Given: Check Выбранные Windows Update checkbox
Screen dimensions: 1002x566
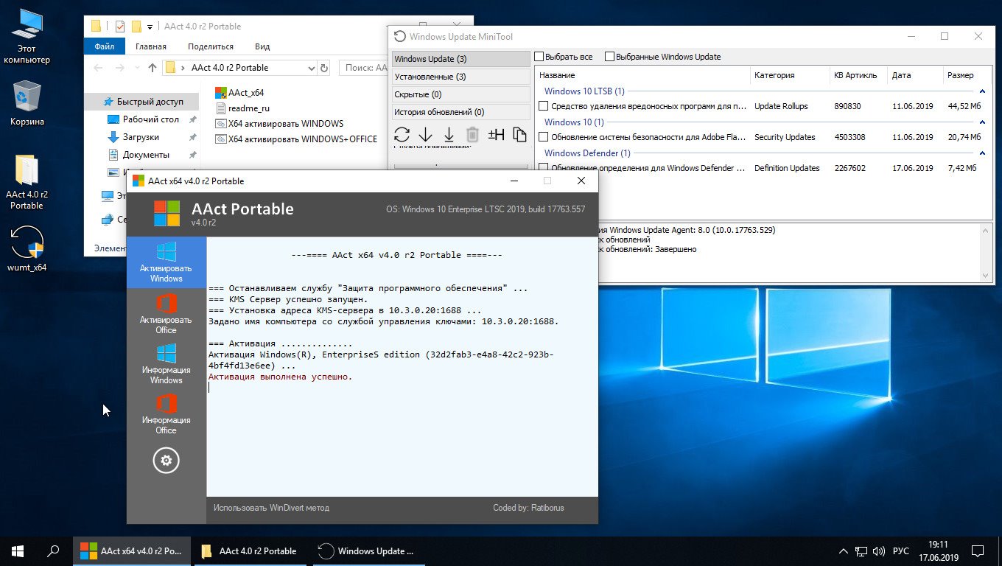Looking at the screenshot, I should click(609, 57).
